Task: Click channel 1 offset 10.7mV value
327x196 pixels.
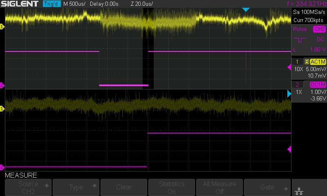Action: pyautogui.click(x=317, y=76)
